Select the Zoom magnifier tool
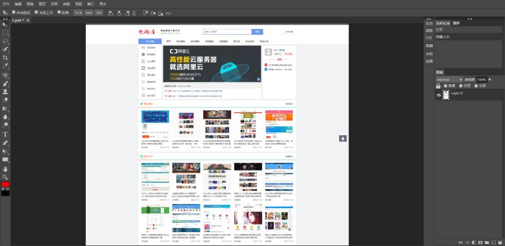This screenshot has height=246, width=505. pyautogui.click(x=5, y=177)
